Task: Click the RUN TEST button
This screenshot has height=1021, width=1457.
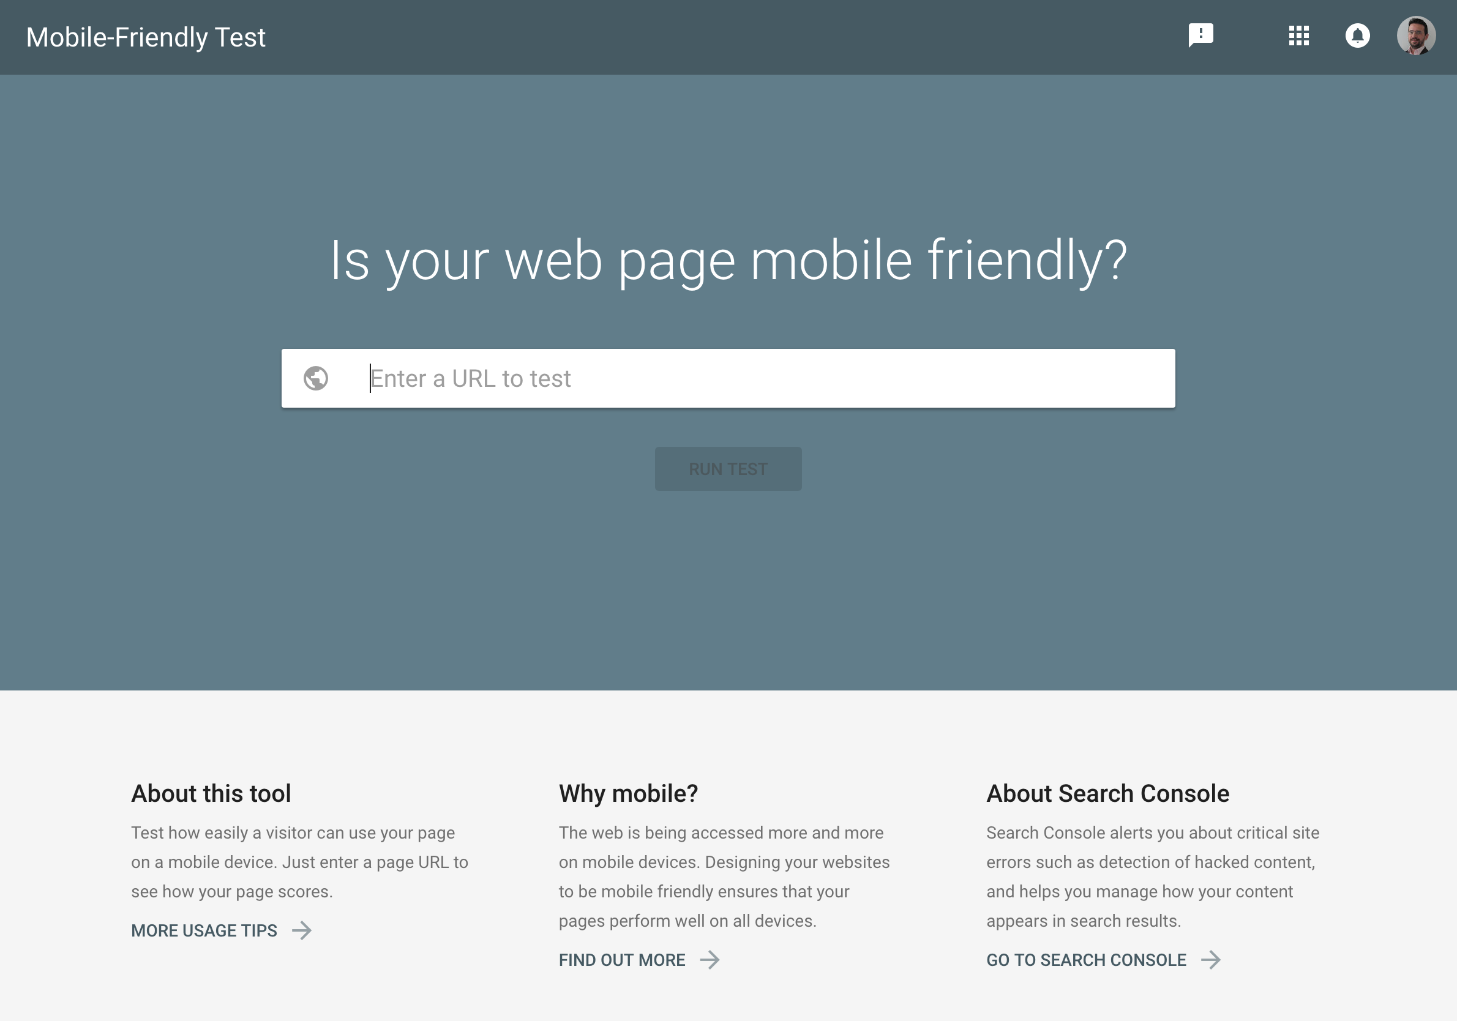Action: [727, 468]
